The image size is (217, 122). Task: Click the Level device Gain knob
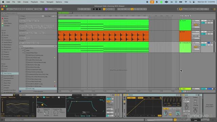click(195, 103)
